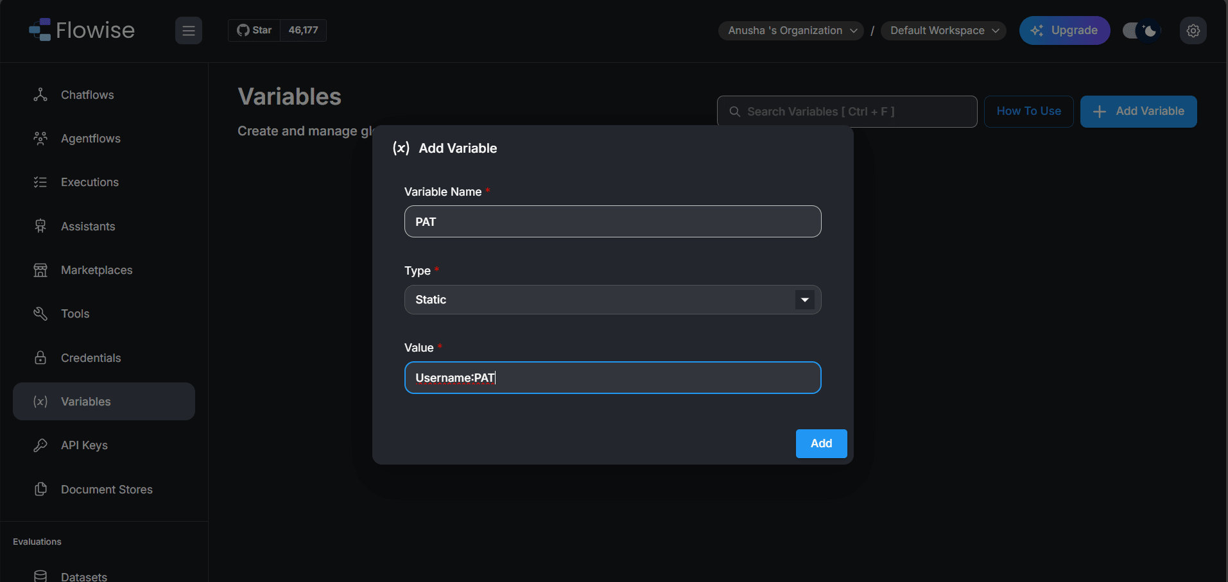
Task: Click the Add button in dialog
Action: (x=821, y=443)
